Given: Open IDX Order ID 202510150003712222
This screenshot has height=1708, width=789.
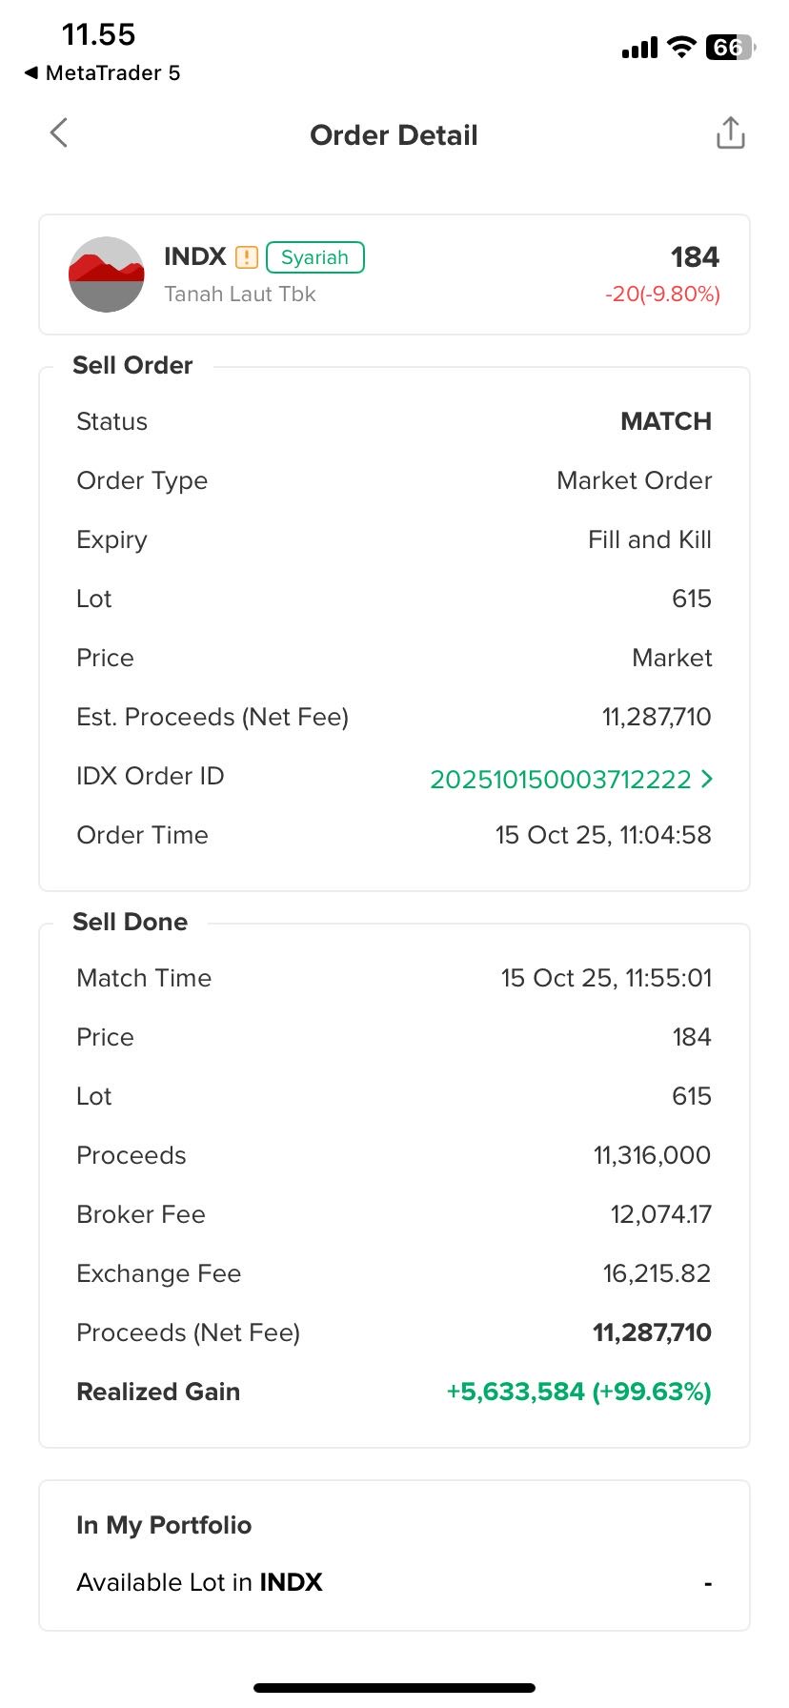Looking at the screenshot, I should coord(560,779).
